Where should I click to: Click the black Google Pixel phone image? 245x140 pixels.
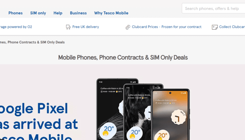click(x=110, y=109)
